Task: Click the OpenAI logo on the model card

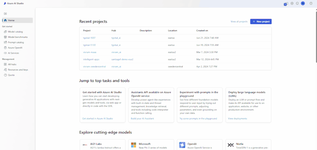Action: 182,145
